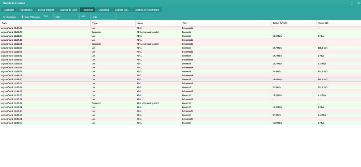Select the row dated aujourd'hui à 11:52:57

point(180,99)
